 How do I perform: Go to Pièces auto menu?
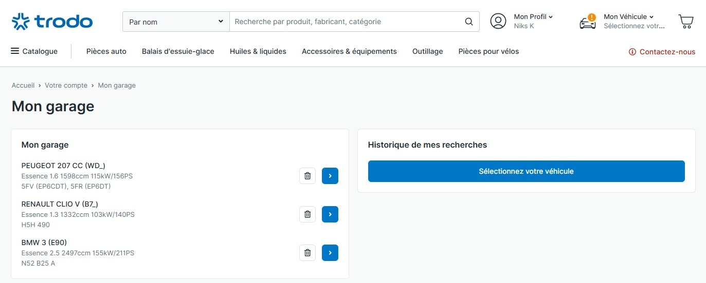point(106,51)
